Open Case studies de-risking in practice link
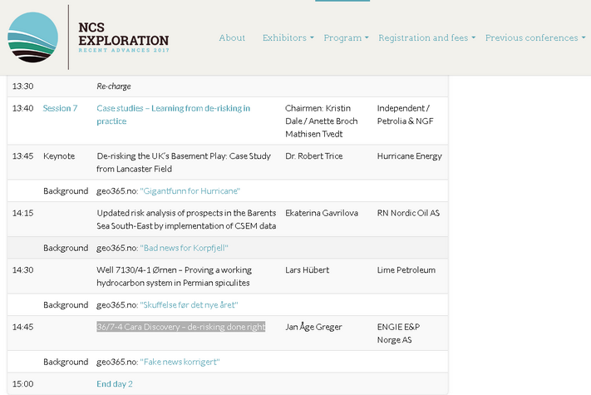 (174, 115)
